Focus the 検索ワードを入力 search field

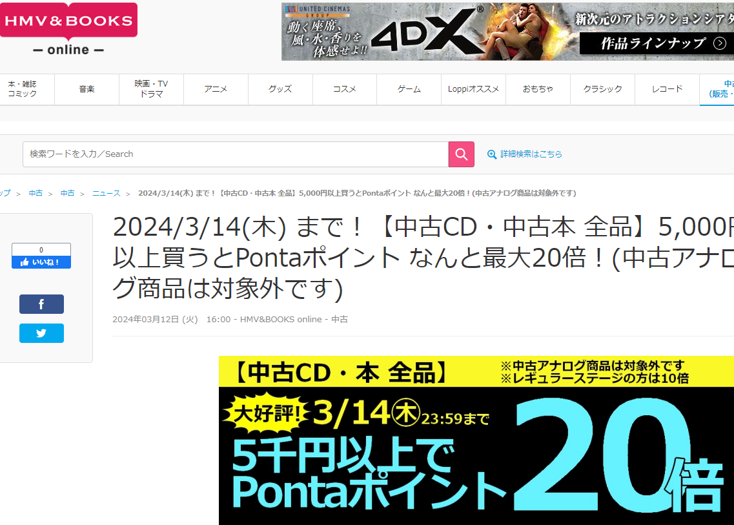click(236, 154)
